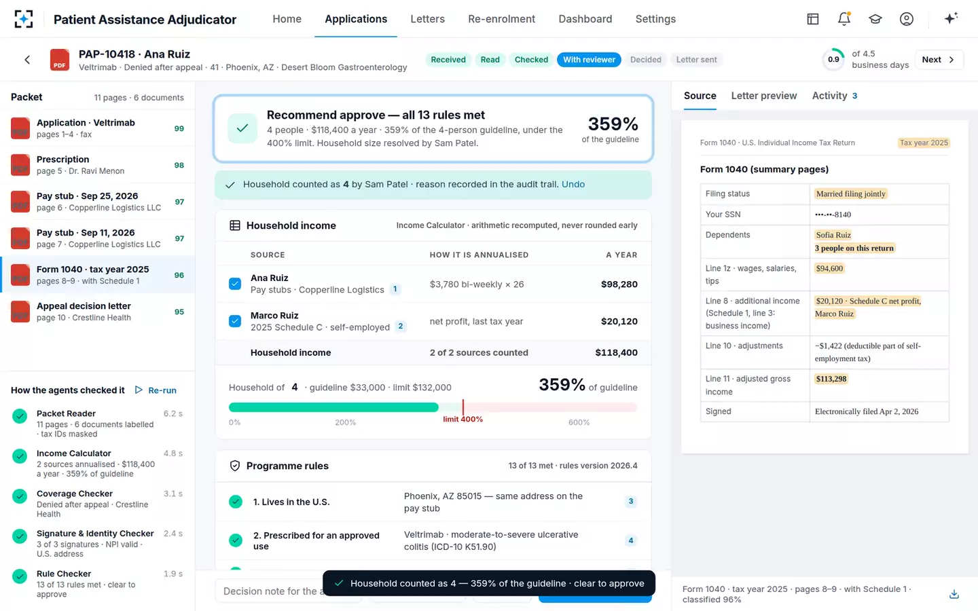
Task: Open notifications bell icon
Action: [844, 19]
